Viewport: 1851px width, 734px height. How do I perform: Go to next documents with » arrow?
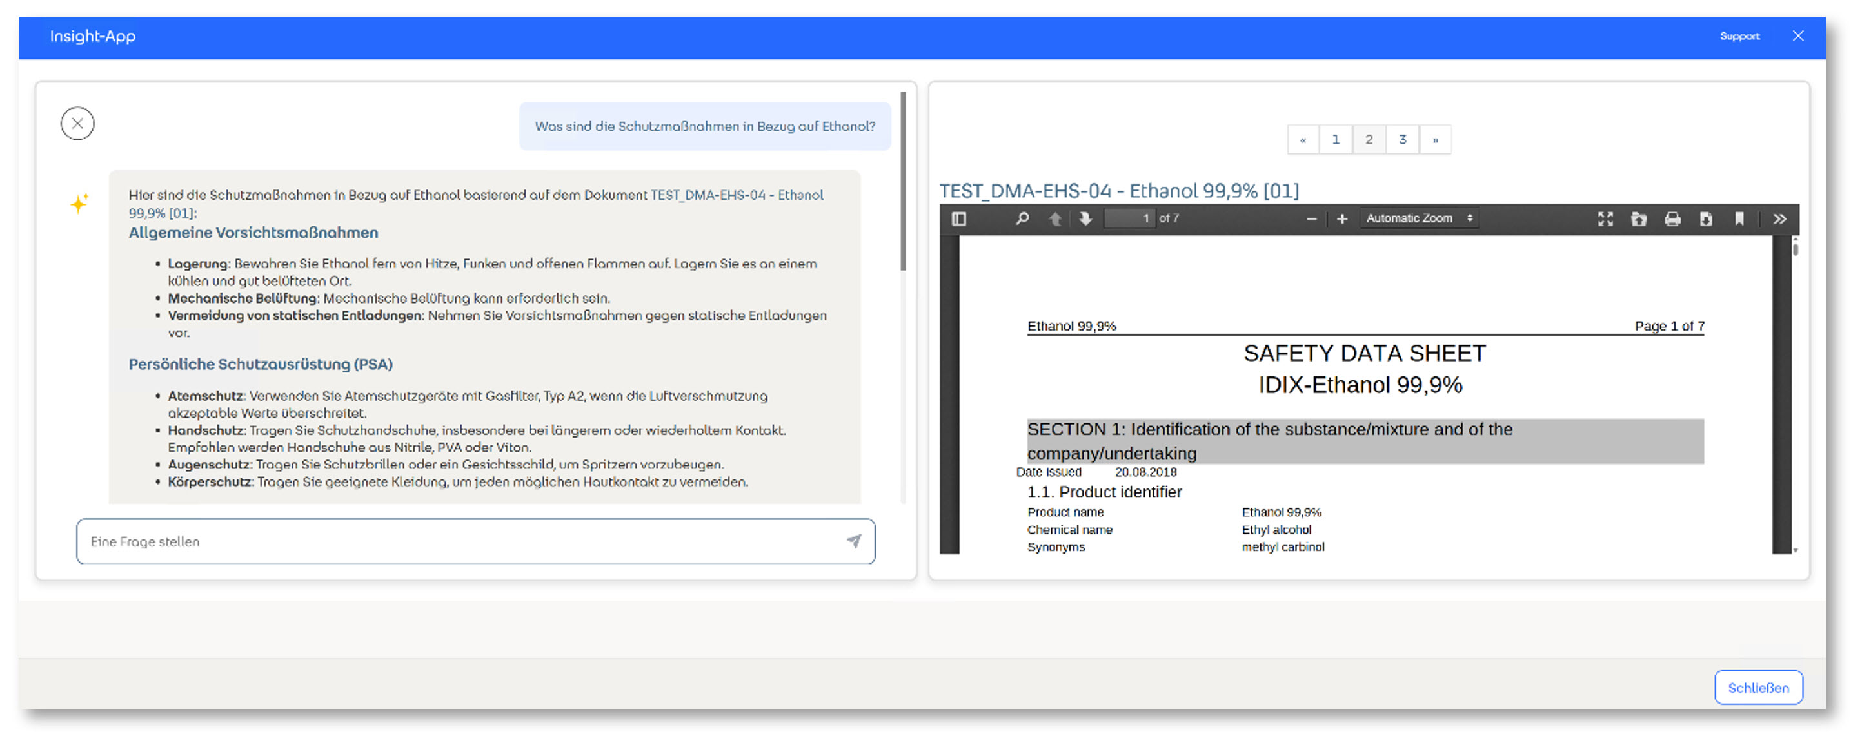1435,139
